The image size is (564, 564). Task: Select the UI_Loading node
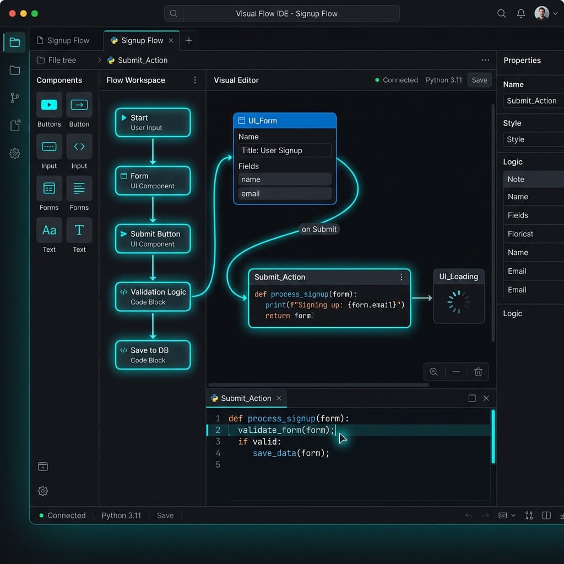[x=459, y=296]
